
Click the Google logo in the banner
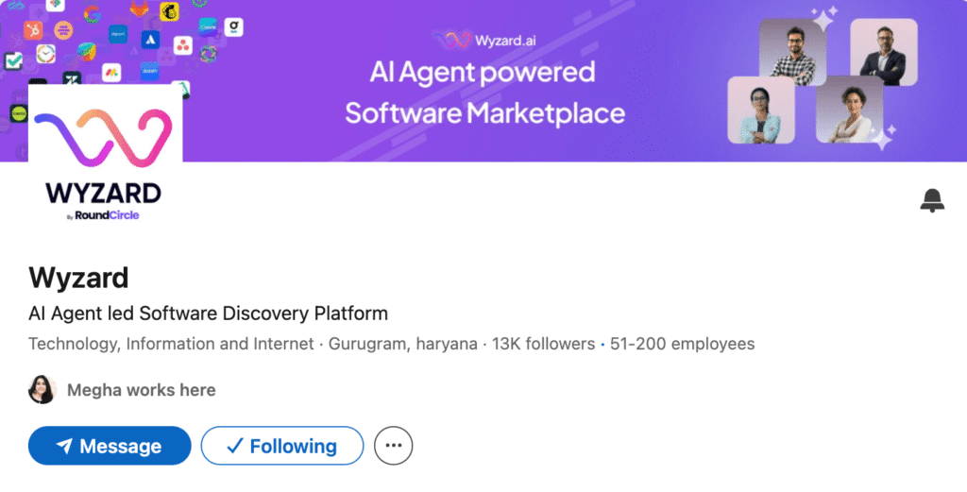click(93, 13)
